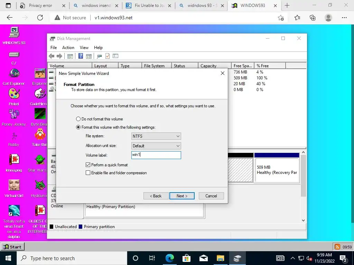Image resolution: width=354 pixels, height=265 pixels.
Task: Click the Forward arrow in Disk Management toolbar
Action: point(59,56)
